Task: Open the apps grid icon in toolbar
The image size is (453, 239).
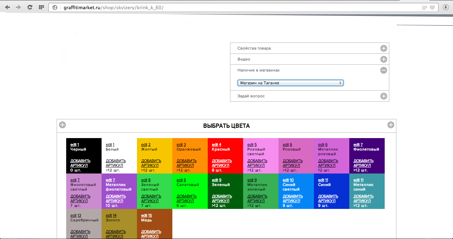Action: 41,7
